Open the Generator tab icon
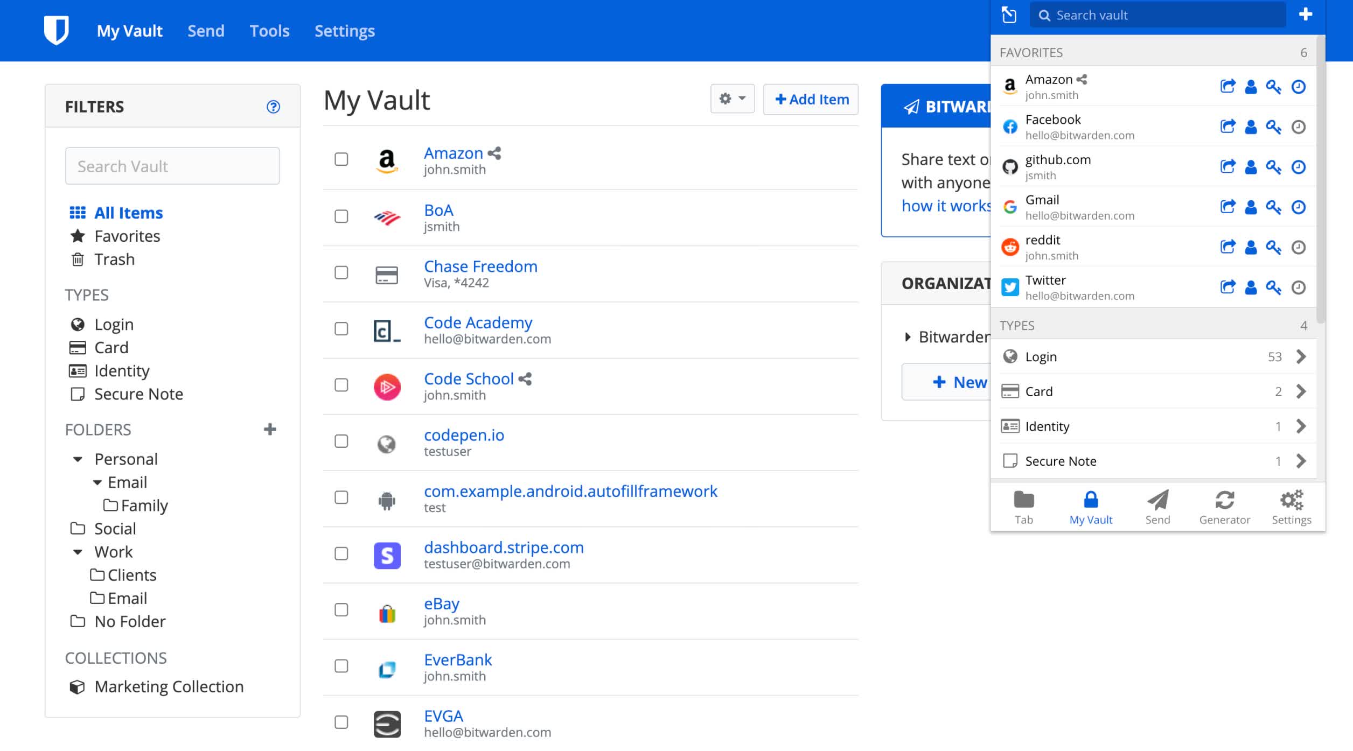 [1224, 507]
